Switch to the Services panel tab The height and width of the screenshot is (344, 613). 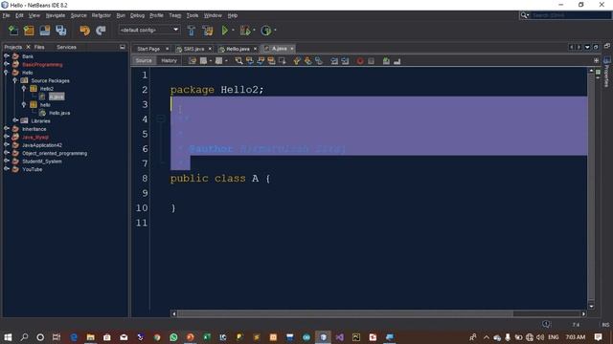[66, 47]
